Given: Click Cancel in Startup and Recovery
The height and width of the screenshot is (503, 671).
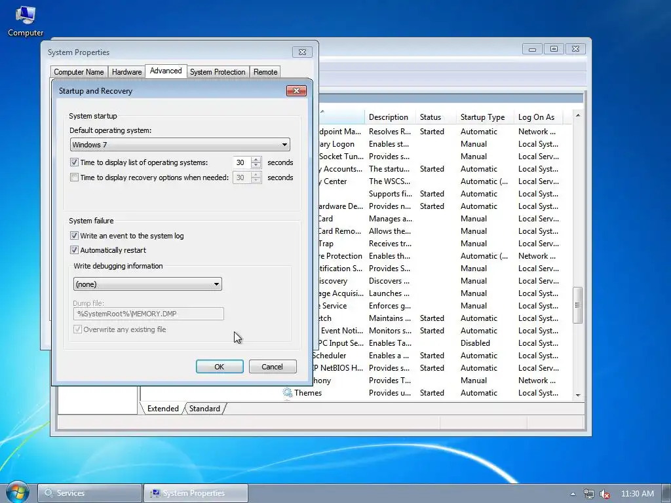Looking at the screenshot, I should (273, 367).
